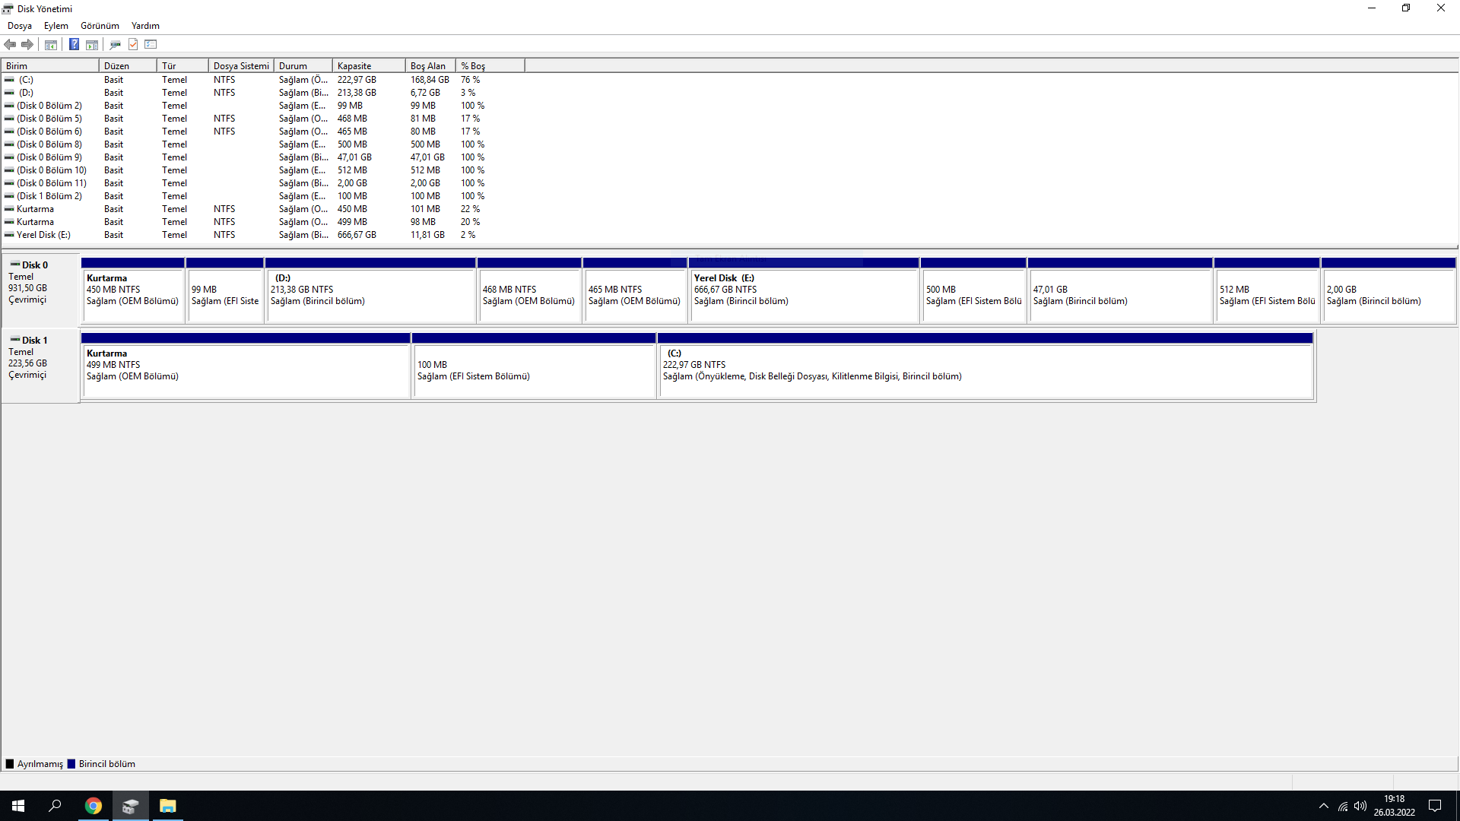Click the rescan disks toolbar icon
The width and height of the screenshot is (1460, 821).
pyautogui.click(x=115, y=45)
